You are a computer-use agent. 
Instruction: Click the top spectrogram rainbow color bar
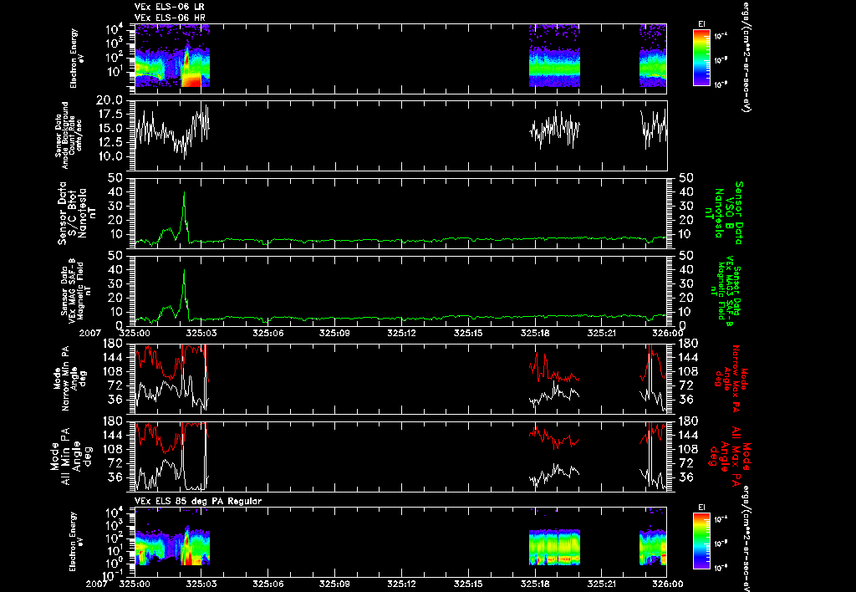coord(701,58)
